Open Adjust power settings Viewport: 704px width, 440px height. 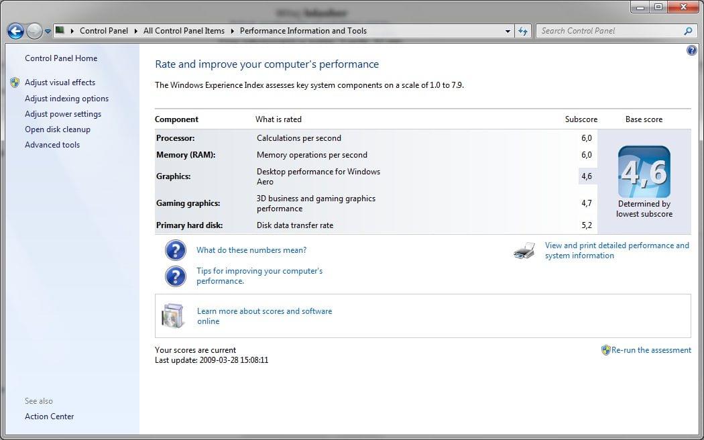click(63, 114)
